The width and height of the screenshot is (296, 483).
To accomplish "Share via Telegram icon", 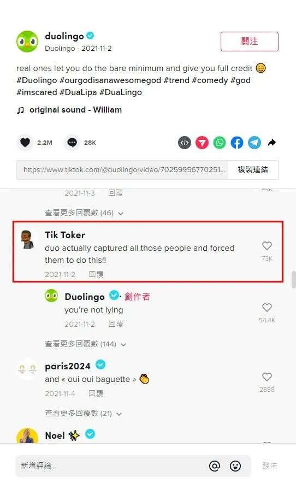I will pyautogui.click(x=254, y=143).
